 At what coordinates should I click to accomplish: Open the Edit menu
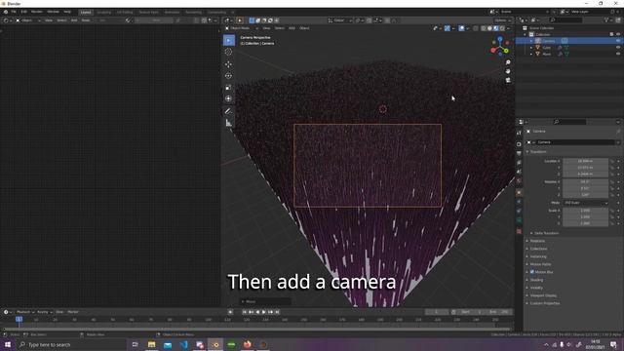click(23, 12)
